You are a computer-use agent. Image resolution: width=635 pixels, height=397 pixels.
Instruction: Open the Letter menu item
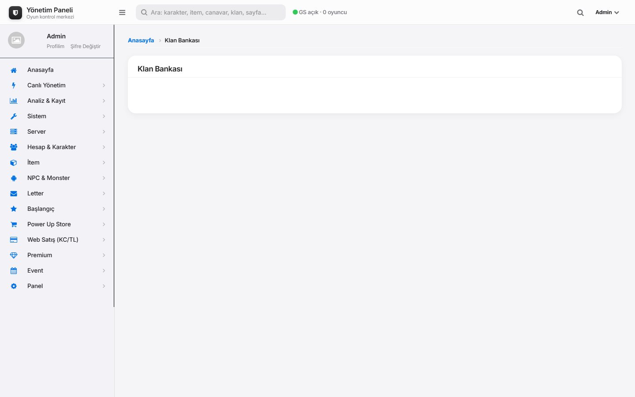pos(57,193)
